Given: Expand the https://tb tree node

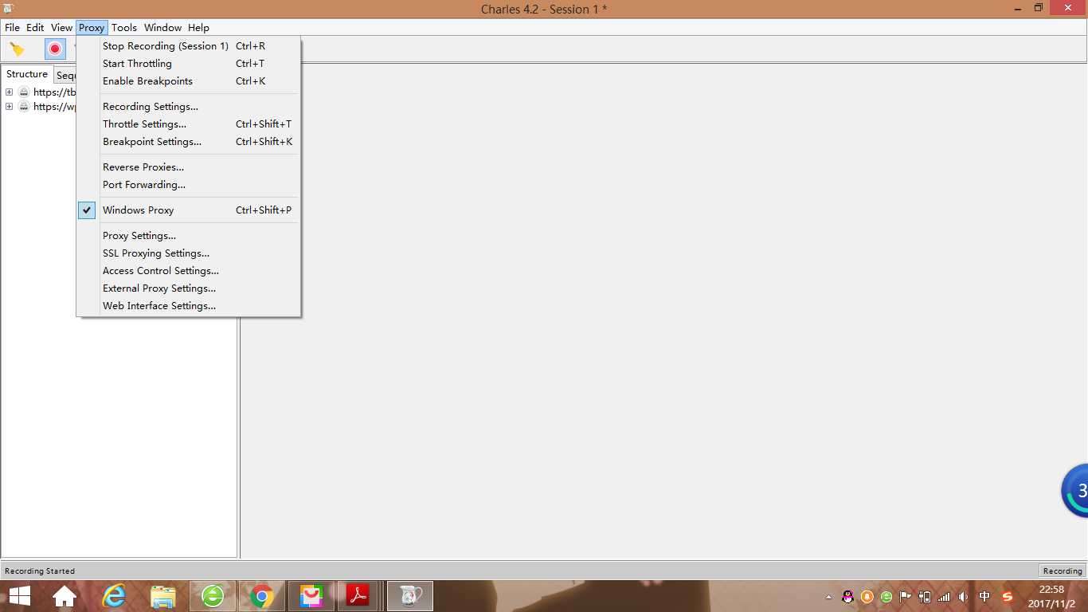Looking at the screenshot, I should pyautogui.click(x=9, y=92).
